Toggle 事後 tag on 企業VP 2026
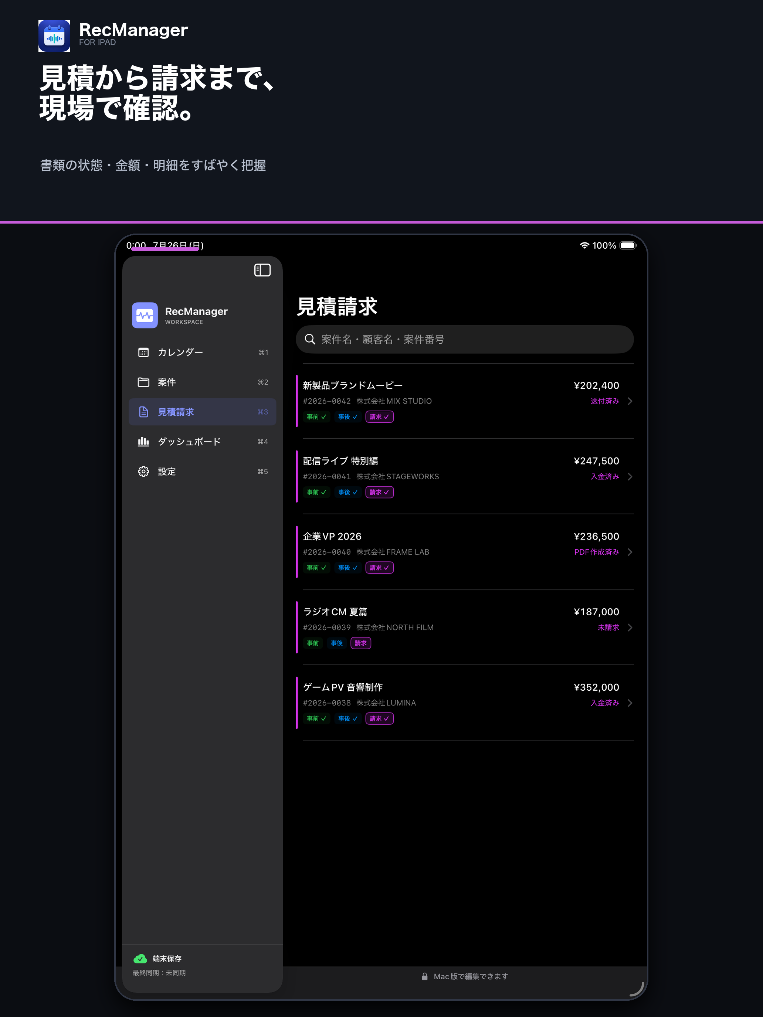The width and height of the screenshot is (763, 1017). click(348, 567)
